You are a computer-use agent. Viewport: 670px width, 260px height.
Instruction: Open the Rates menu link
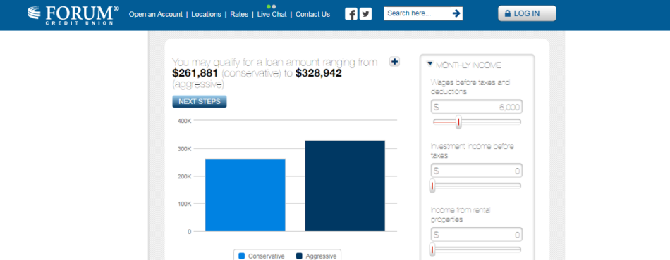[239, 14]
